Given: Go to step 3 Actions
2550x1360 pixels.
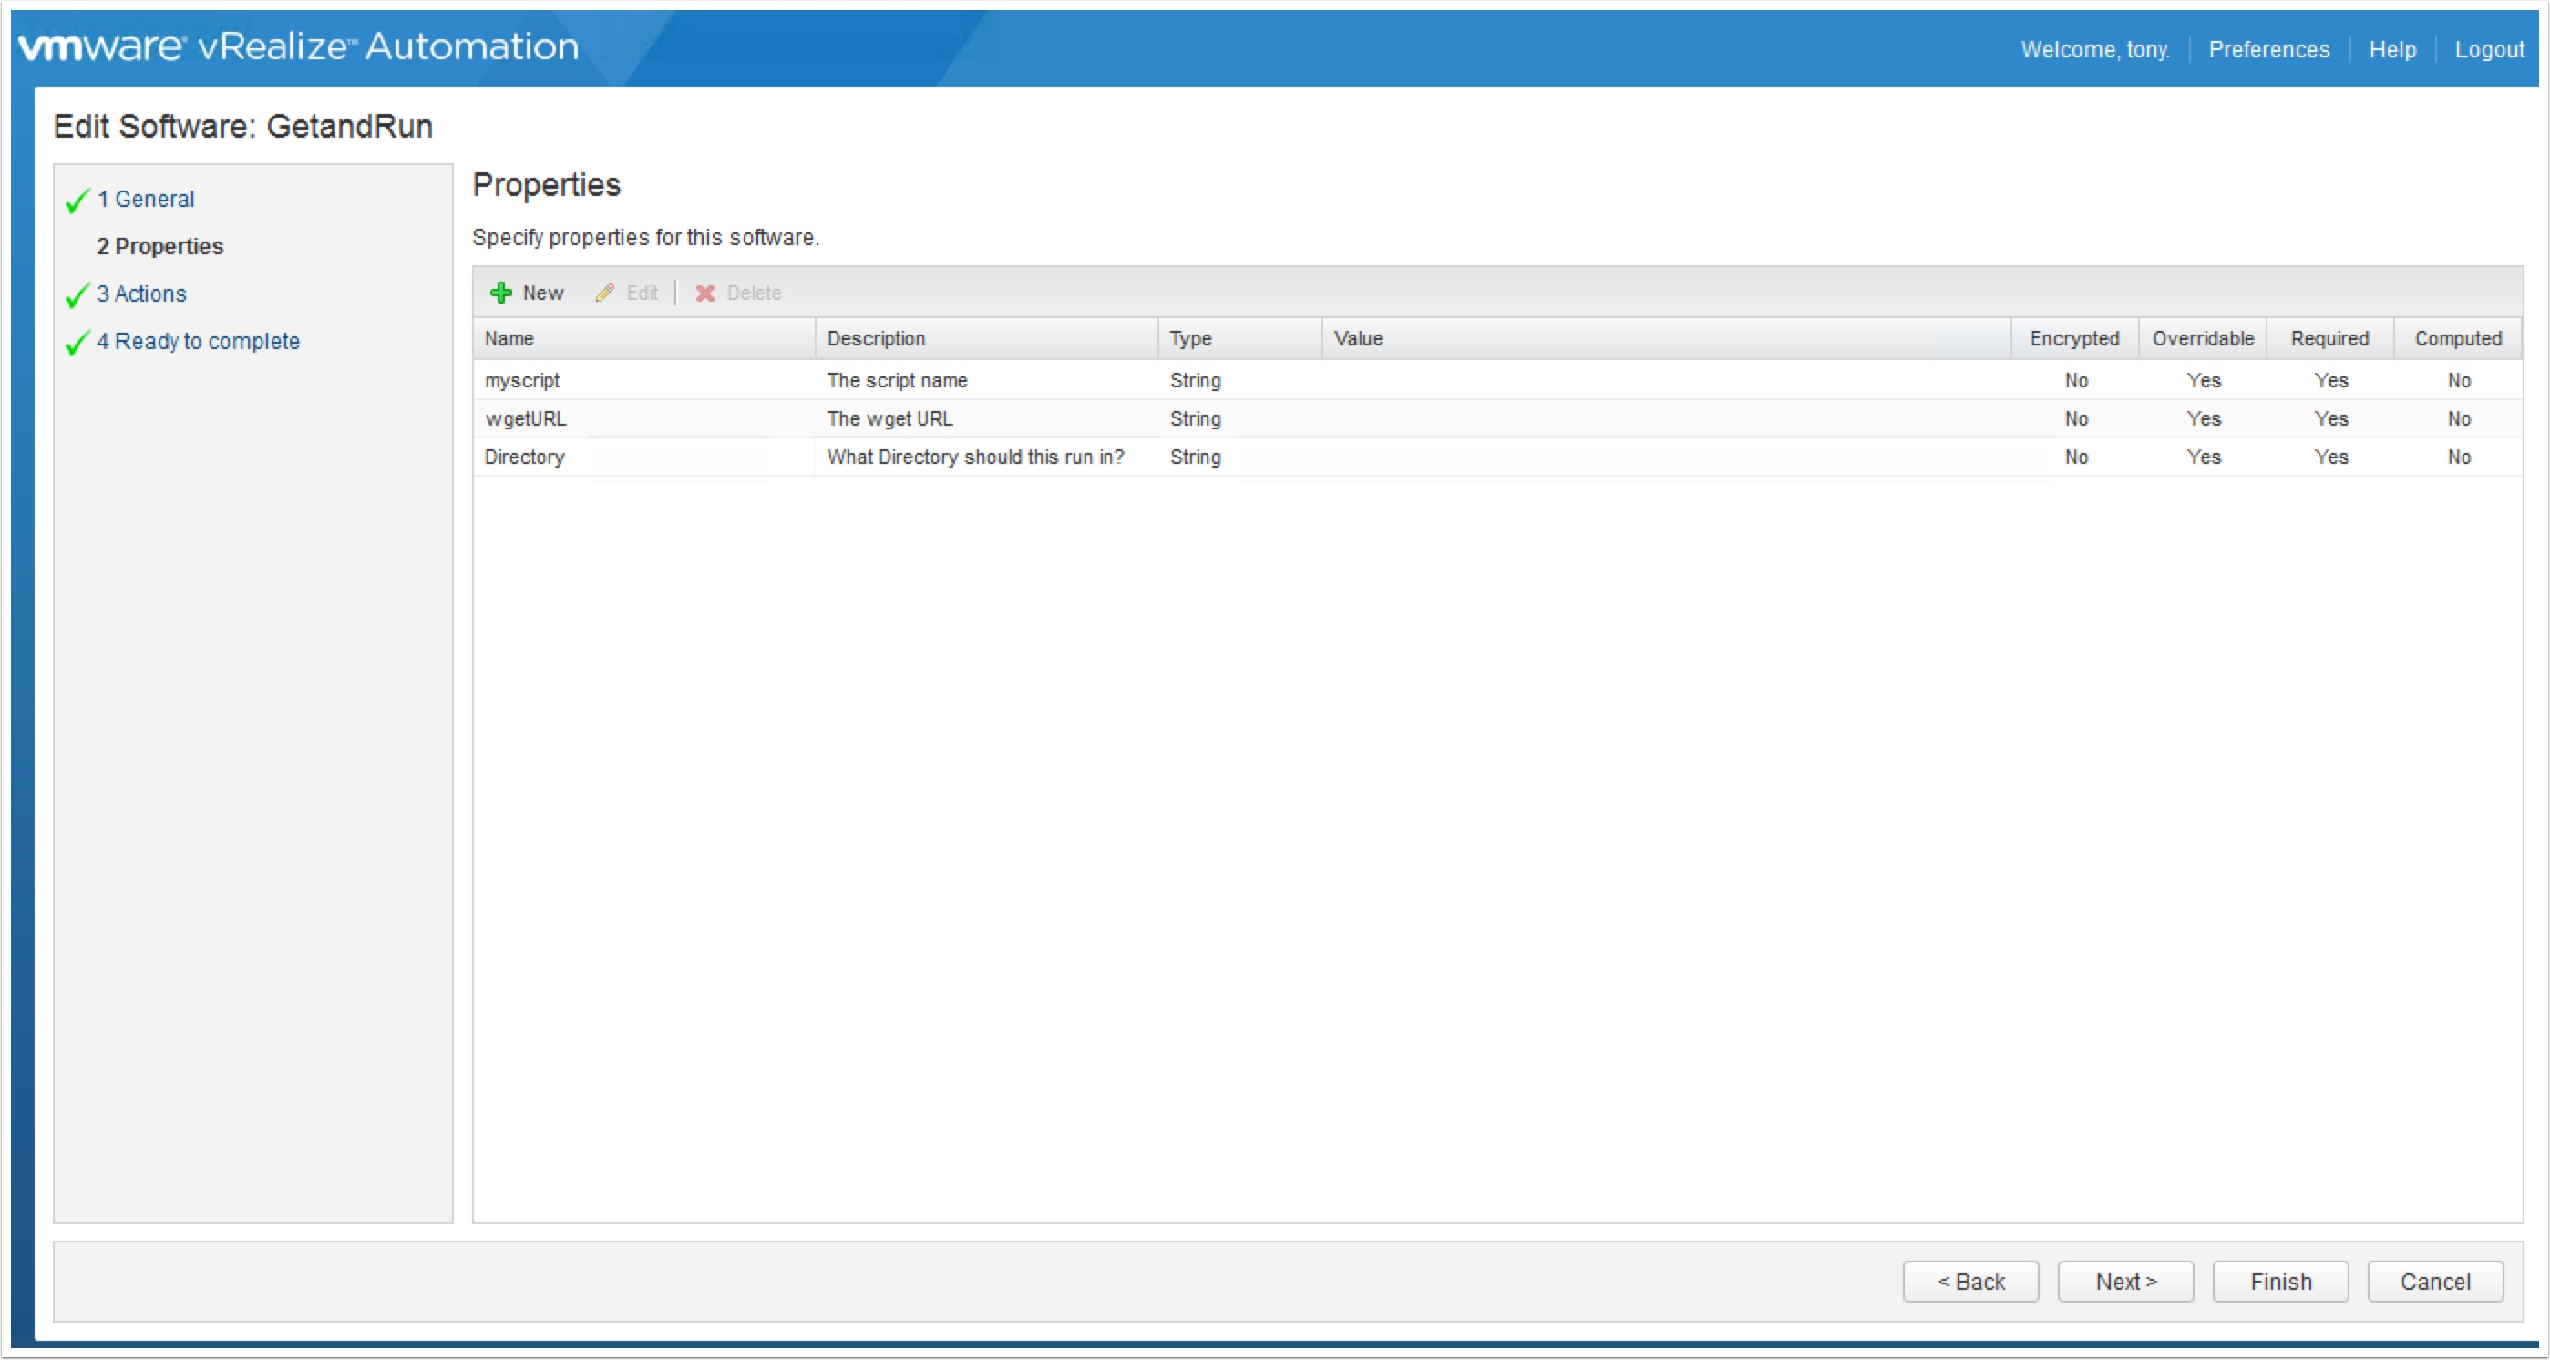Looking at the screenshot, I should pyautogui.click(x=150, y=294).
